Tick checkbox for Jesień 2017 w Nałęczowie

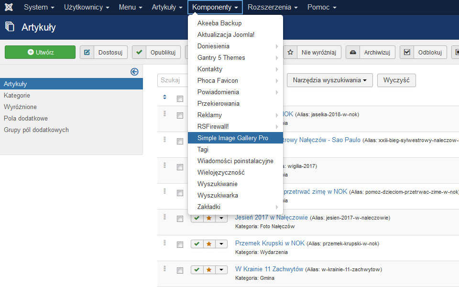pos(180,219)
